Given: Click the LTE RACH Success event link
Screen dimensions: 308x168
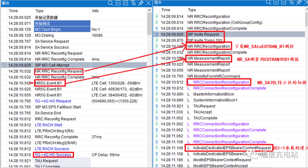Looking at the screenshot, I should click(52, 149).
